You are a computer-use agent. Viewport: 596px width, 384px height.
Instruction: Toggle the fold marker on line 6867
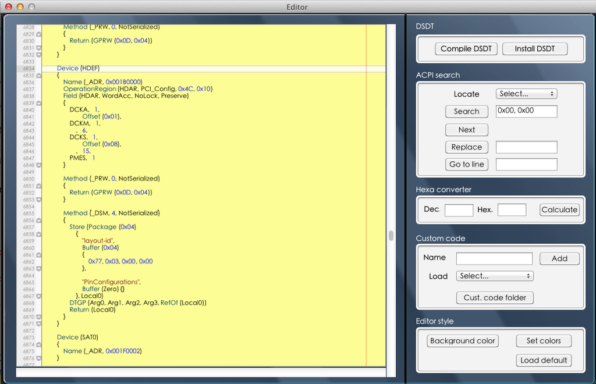click(38, 296)
